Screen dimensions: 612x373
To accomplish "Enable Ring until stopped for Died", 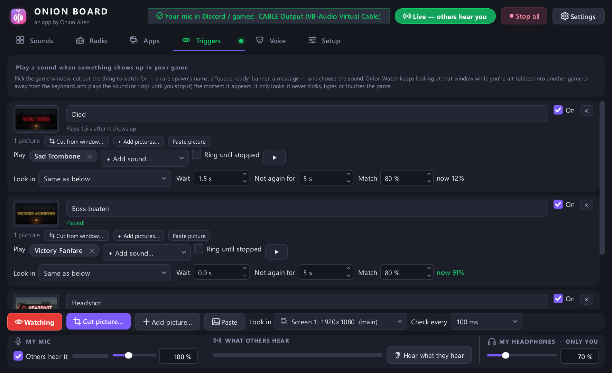I will pos(197,154).
